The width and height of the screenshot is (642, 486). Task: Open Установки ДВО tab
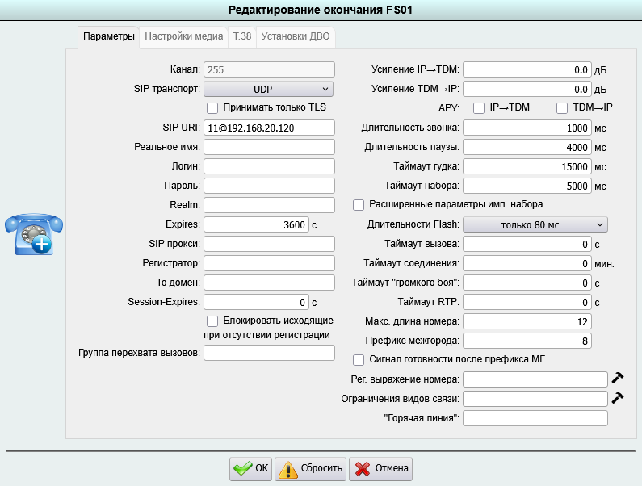295,36
